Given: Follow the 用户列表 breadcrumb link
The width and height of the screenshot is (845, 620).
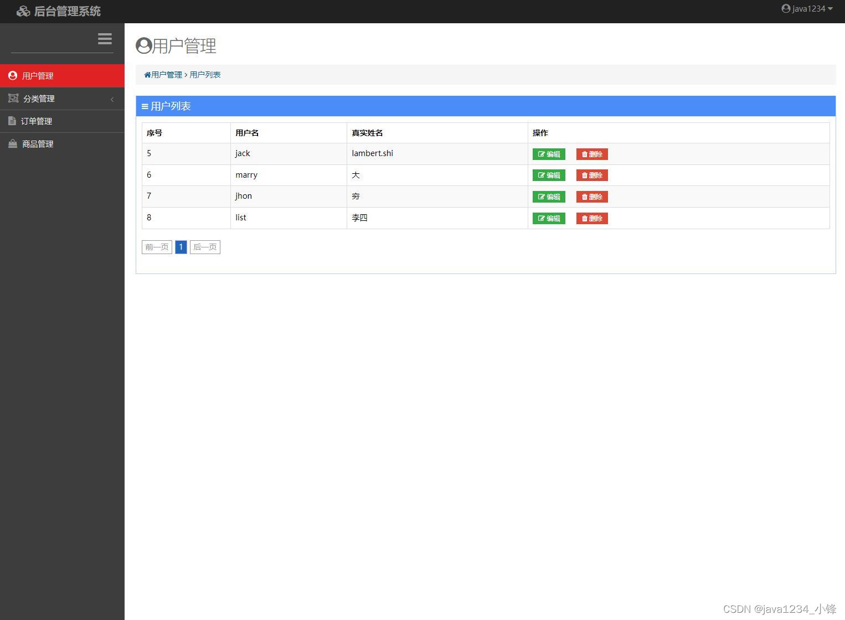Looking at the screenshot, I should pos(205,75).
